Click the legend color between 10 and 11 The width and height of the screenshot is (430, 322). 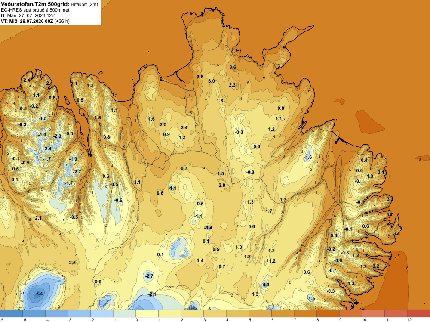373,313
